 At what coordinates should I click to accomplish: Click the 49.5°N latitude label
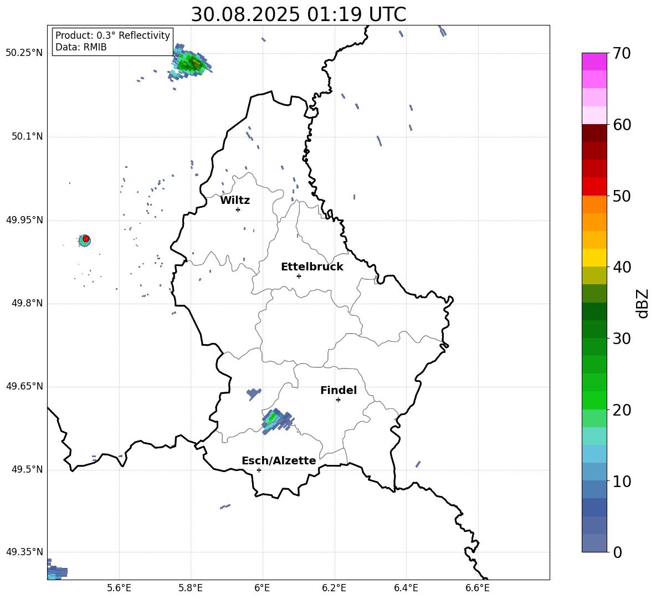click(27, 470)
